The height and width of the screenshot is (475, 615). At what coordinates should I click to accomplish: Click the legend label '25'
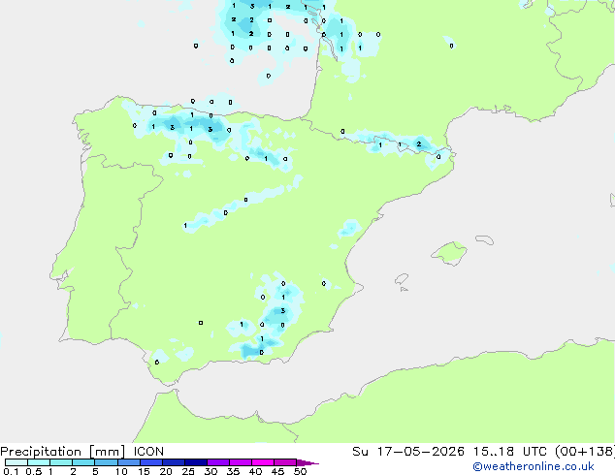[188, 471]
